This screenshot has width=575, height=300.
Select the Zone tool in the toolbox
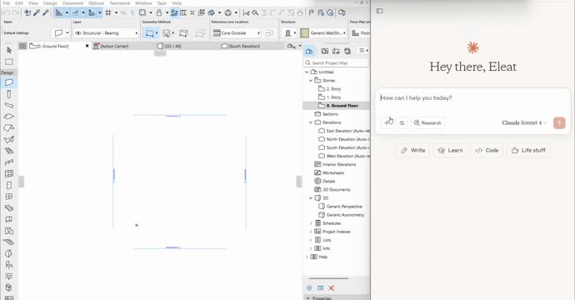pos(9,231)
